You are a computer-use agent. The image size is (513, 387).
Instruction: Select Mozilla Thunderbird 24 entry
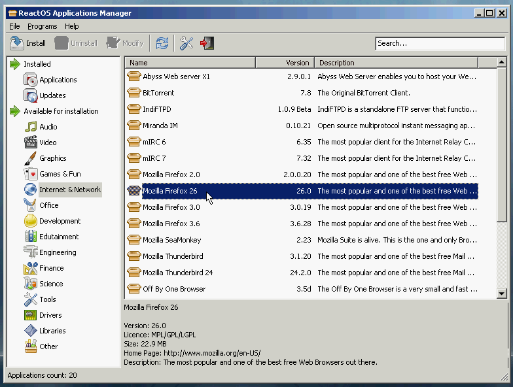click(x=178, y=273)
